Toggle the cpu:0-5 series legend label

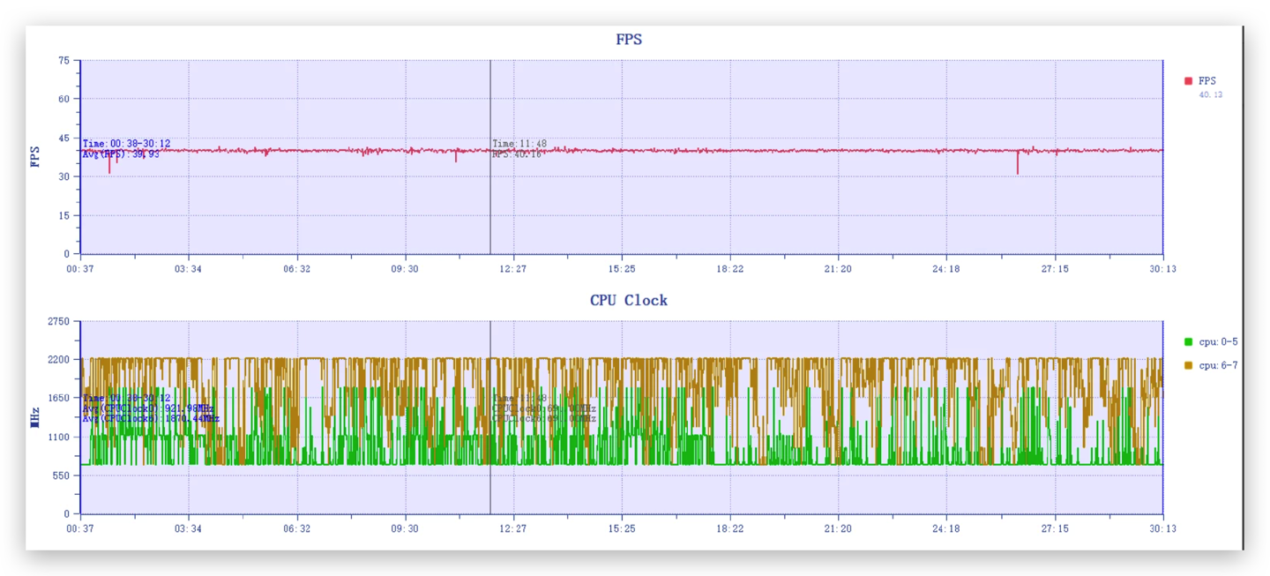(1218, 342)
